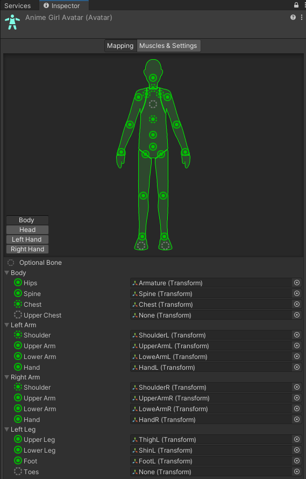Image resolution: width=306 pixels, height=479 pixels.
Task: Click the ThighL transform field
Action: click(211, 440)
